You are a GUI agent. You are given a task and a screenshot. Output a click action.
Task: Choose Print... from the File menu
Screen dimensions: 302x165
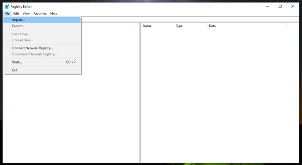click(x=42, y=62)
